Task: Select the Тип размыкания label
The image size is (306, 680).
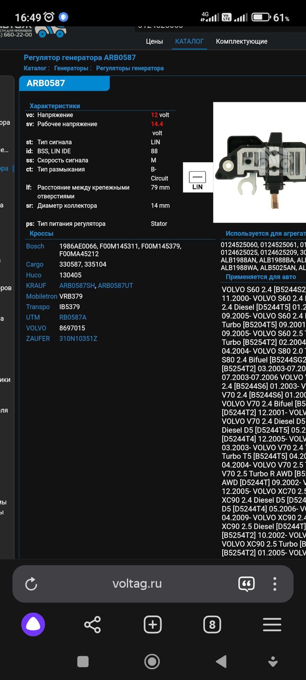Action: tap(61, 169)
